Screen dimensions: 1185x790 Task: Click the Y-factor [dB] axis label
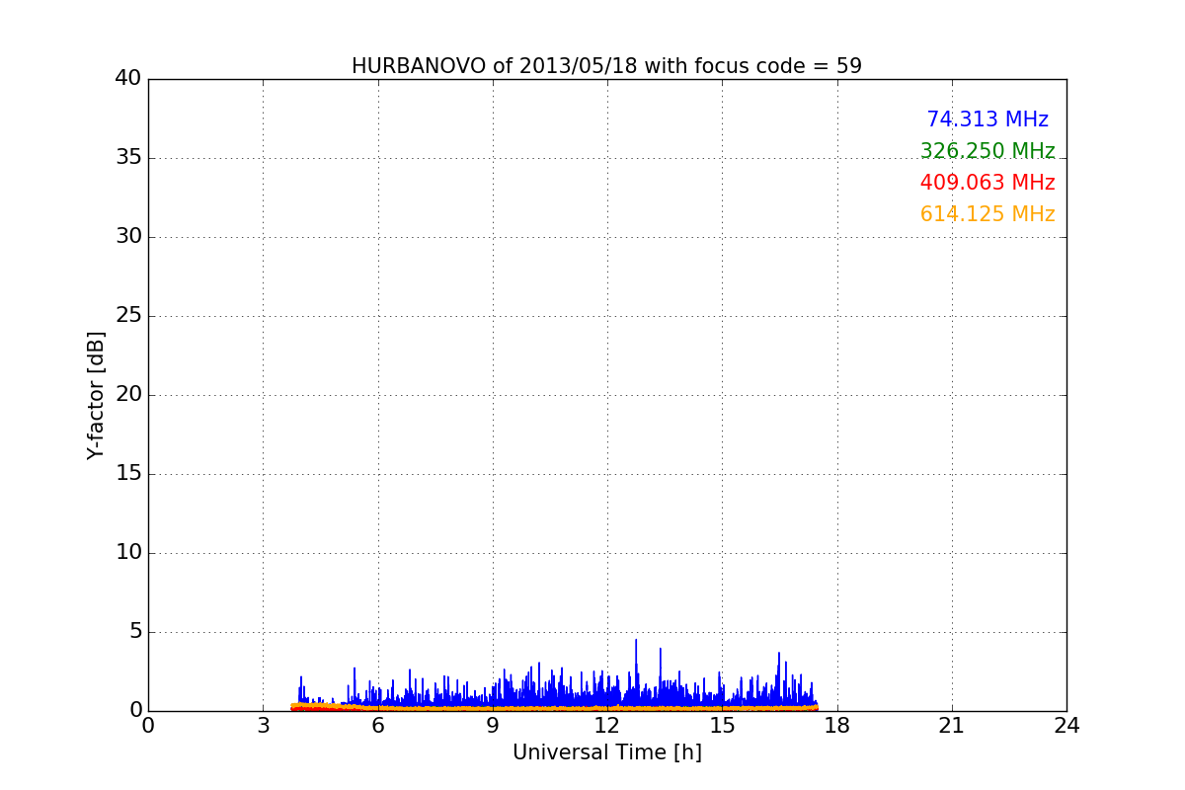coord(96,395)
